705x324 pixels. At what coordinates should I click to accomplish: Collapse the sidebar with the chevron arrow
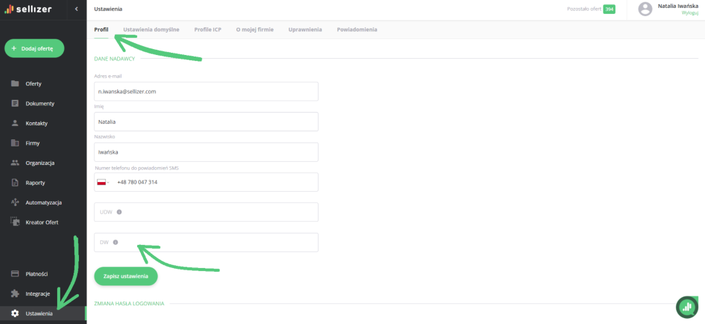76,9
